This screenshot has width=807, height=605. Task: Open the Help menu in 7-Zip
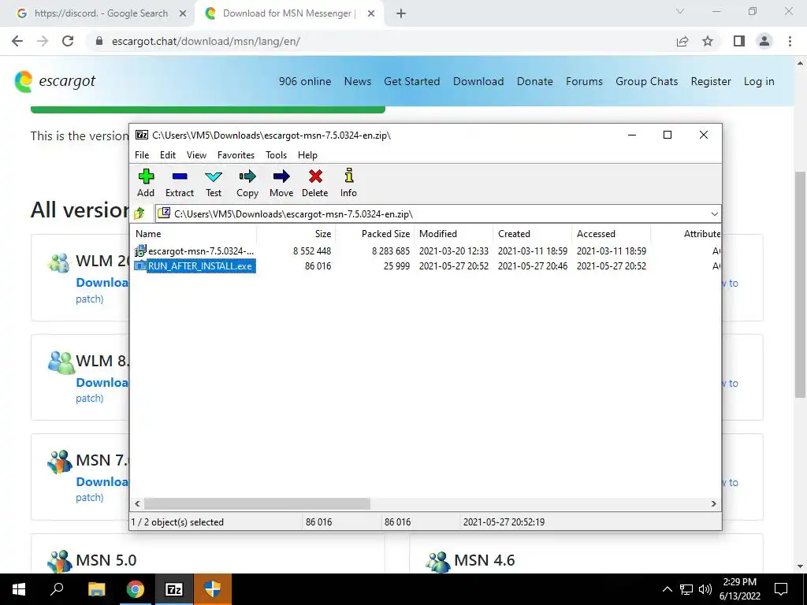tap(307, 155)
